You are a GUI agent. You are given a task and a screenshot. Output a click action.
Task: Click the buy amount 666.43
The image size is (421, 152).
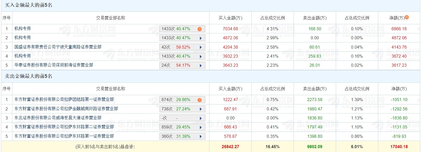(x=230, y=127)
